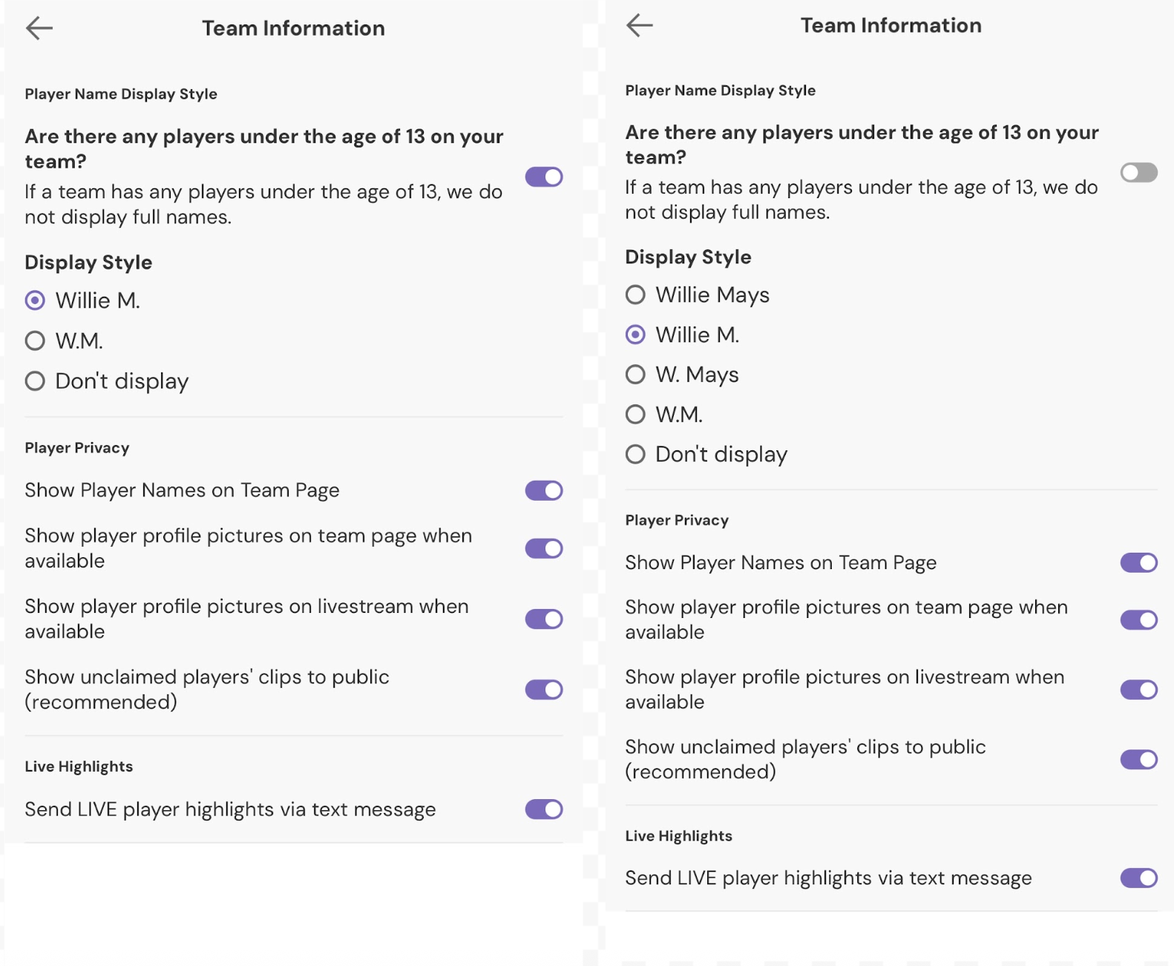Toggle Show Player Names on Team Page, left panel
1174x966 pixels.
point(544,490)
